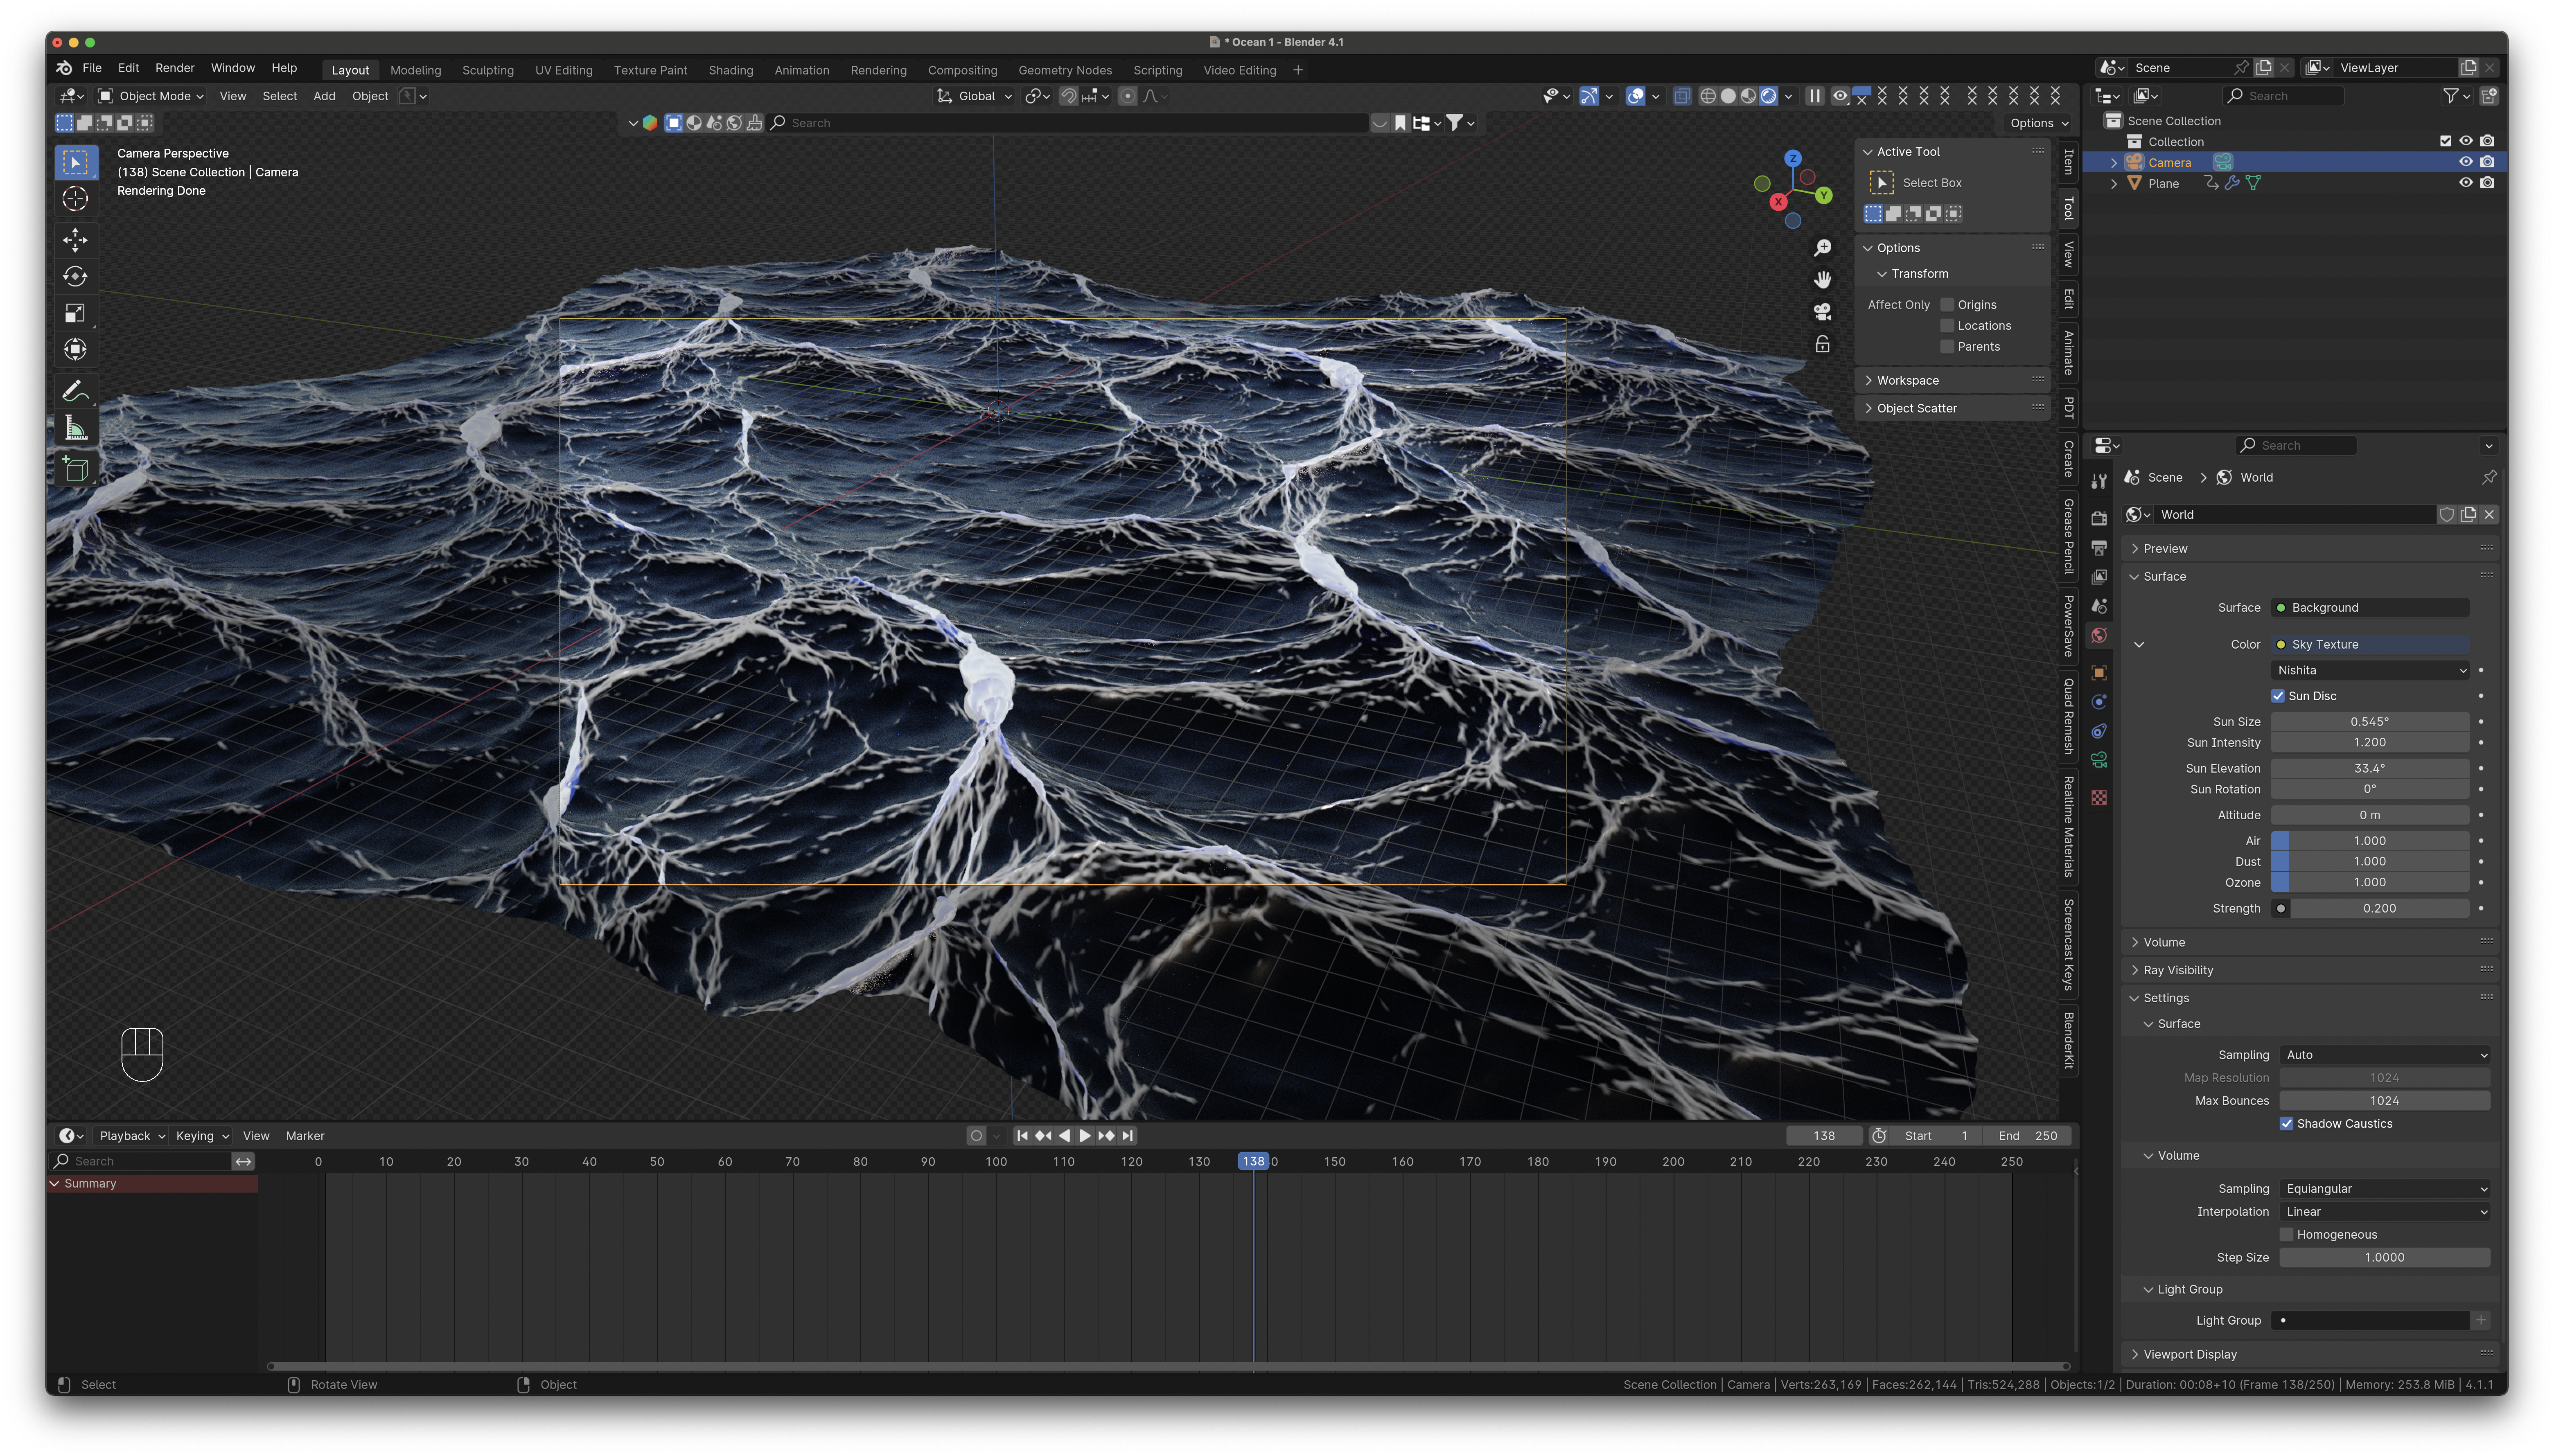Image resolution: width=2554 pixels, height=1456 pixels.
Task: Open the Texture properties checker icon
Action: pyautogui.click(x=2099, y=798)
